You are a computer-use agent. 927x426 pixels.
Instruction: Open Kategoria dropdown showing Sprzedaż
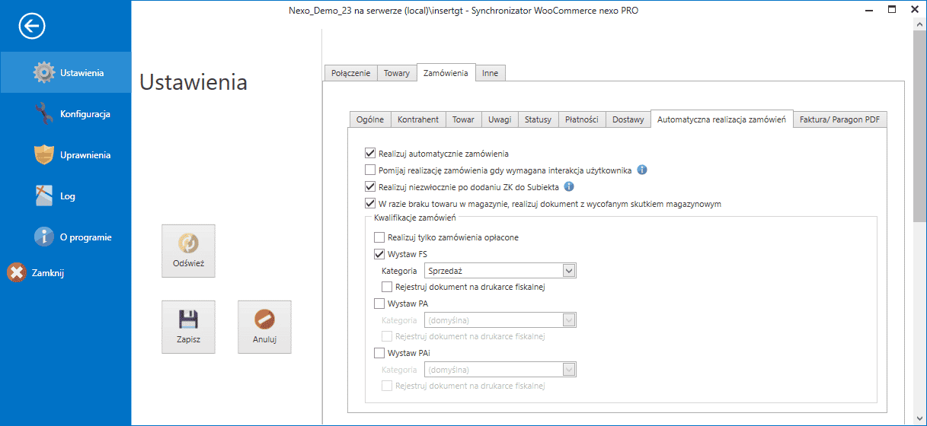point(500,270)
